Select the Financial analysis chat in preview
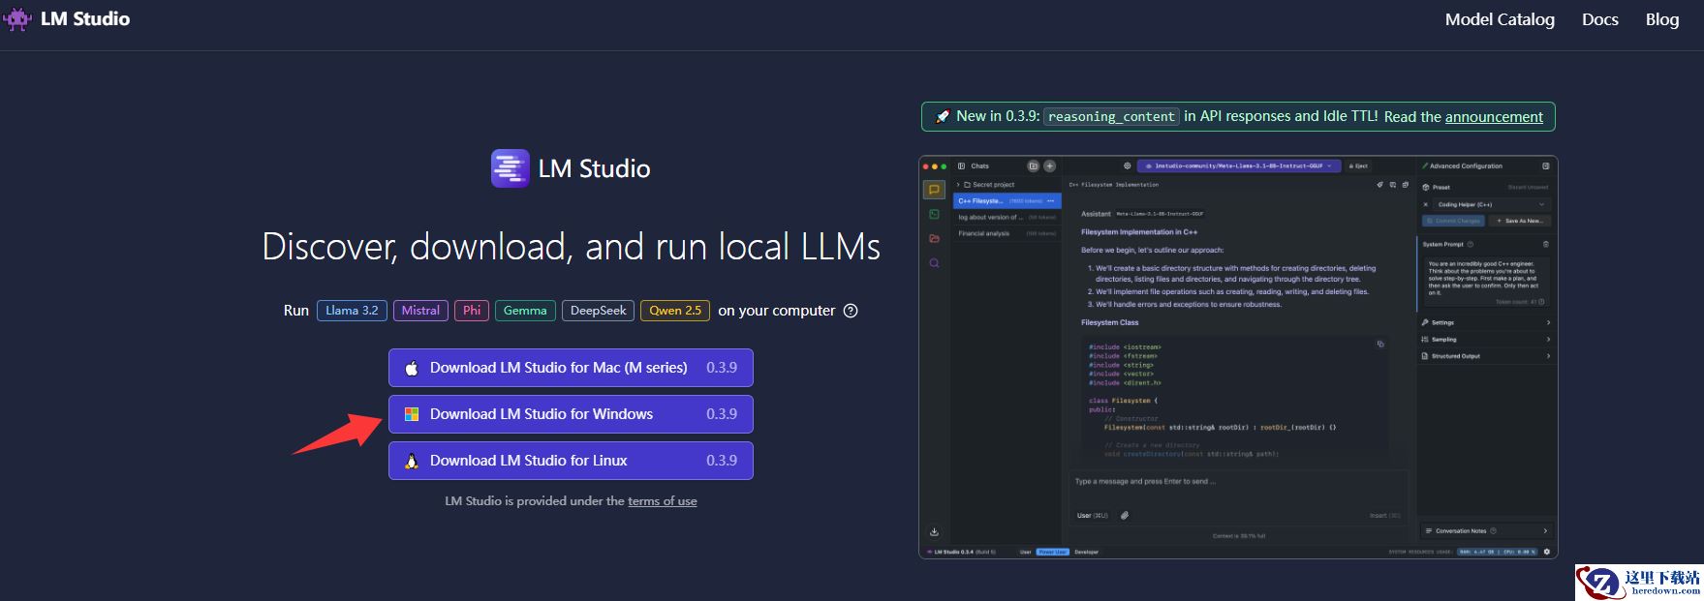The image size is (1704, 601). tap(1007, 233)
